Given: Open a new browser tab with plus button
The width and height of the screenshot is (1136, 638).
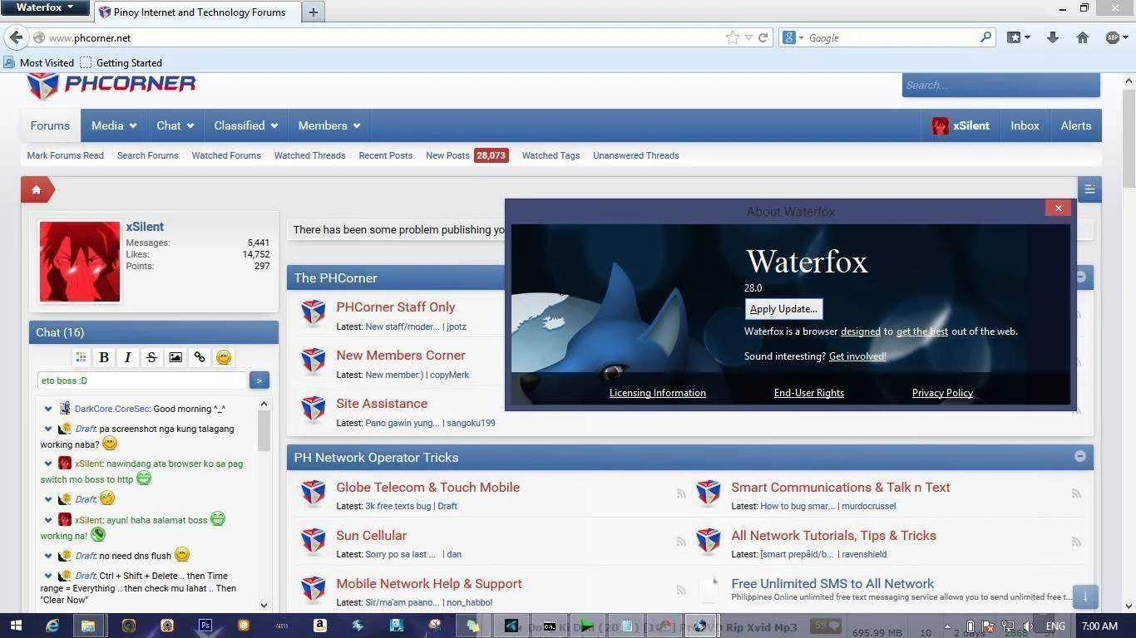Looking at the screenshot, I should pos(313,12).
